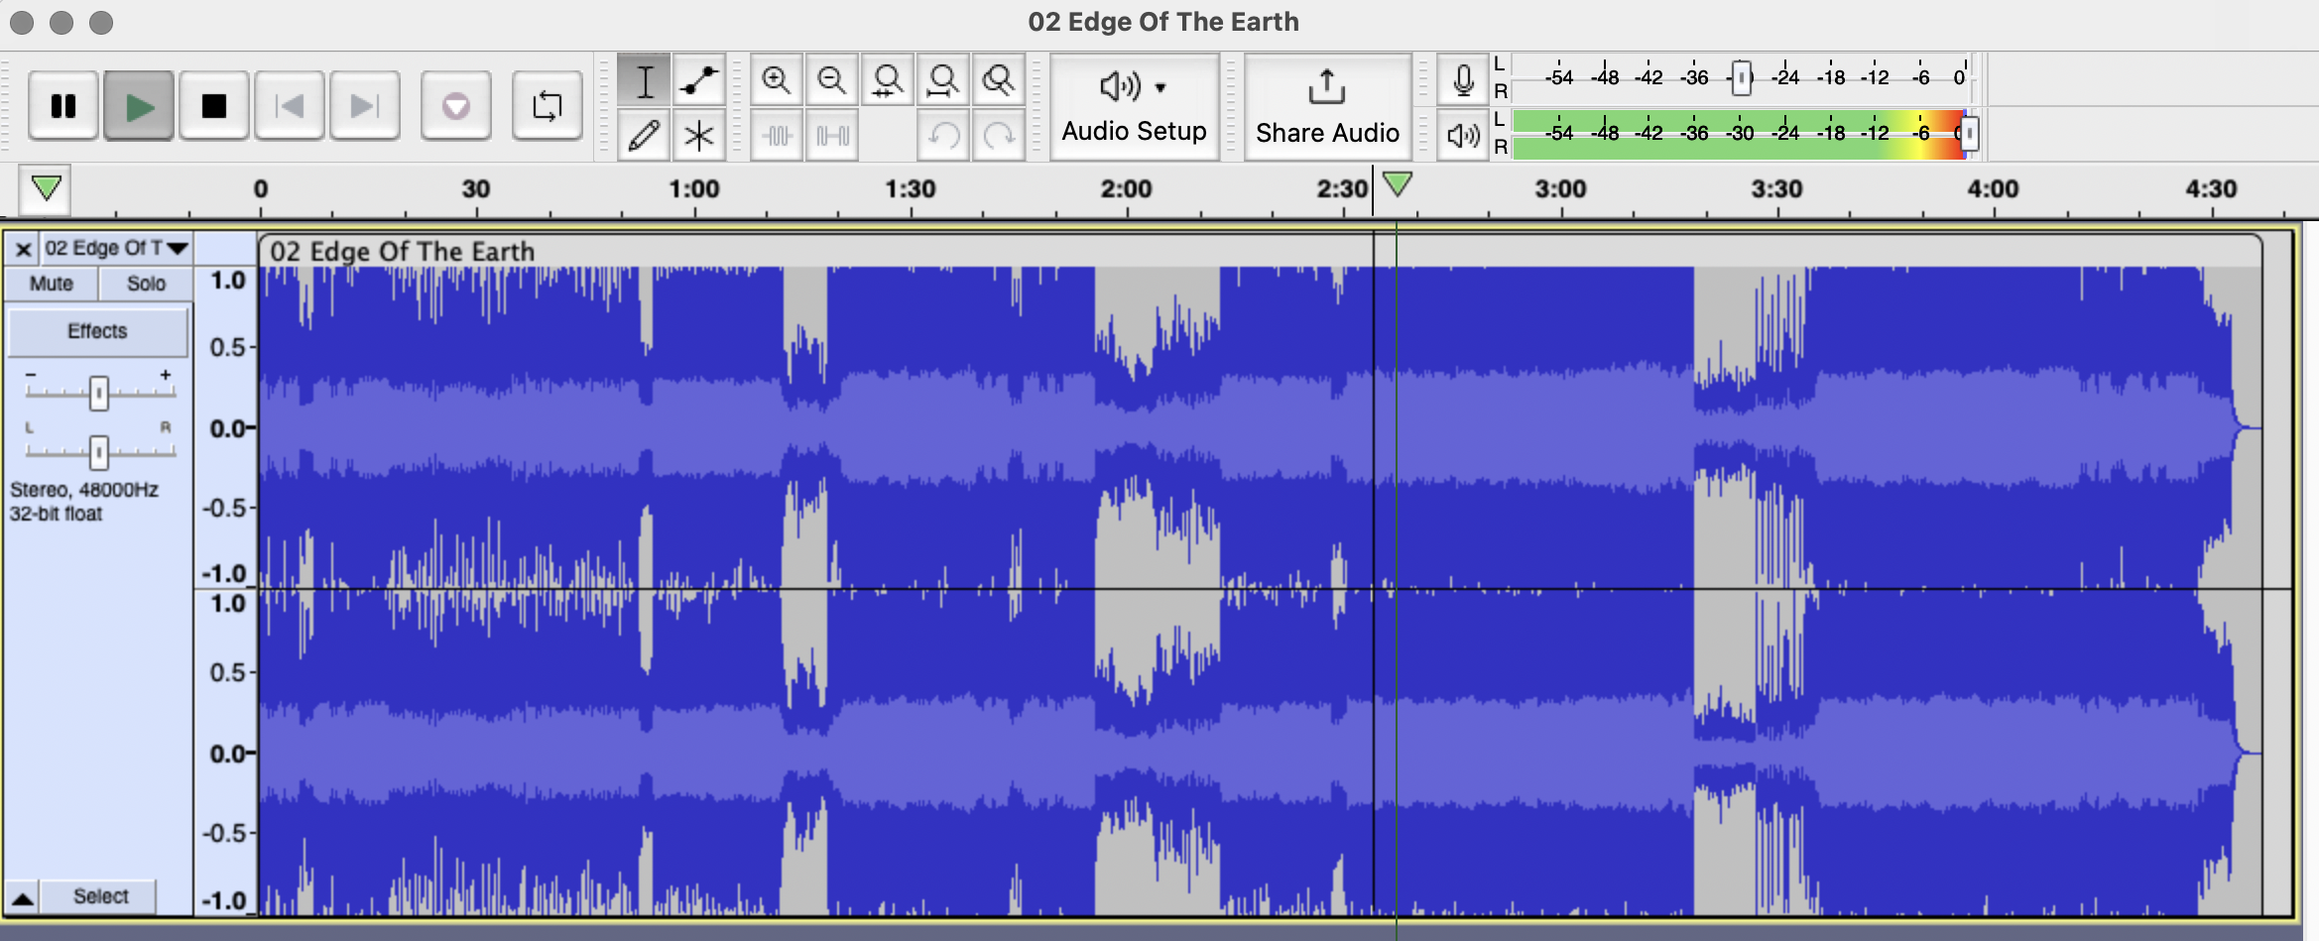This screenshot has height=941, width=2319.
Task: Click the speaker playback meter icon
Action: pos(1463,135)
